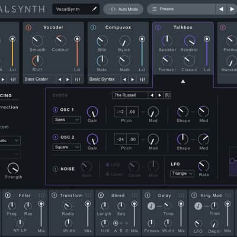
Task: Click the Vocoder Lvl slider
Action: 77,52
